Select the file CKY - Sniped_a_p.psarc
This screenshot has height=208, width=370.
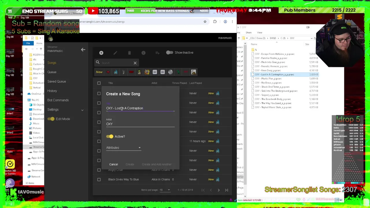(267, 95)
